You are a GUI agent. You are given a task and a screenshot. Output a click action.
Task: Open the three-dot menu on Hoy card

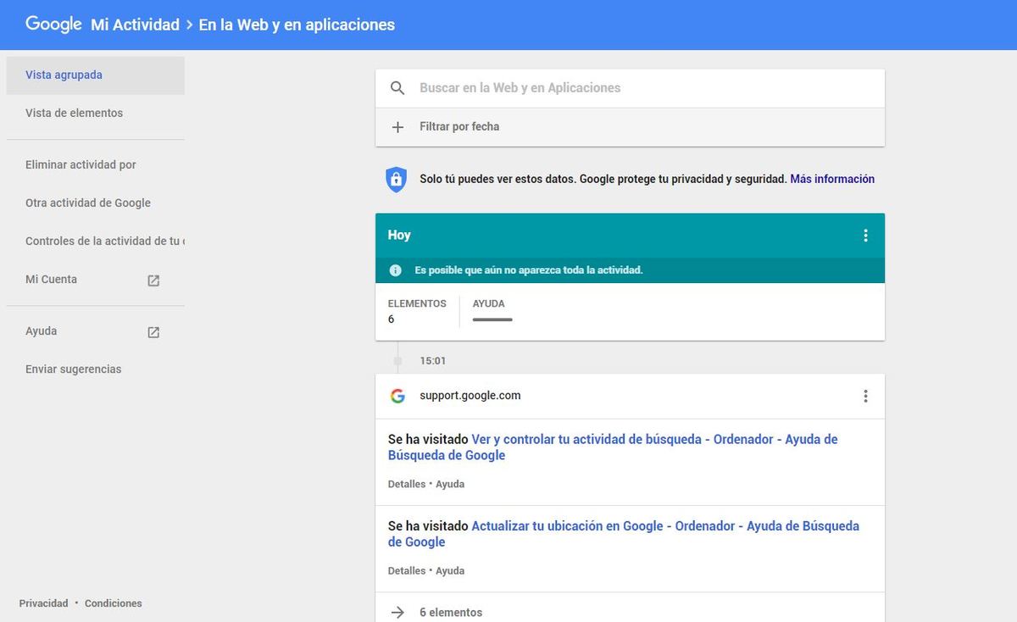coord(865,236)
